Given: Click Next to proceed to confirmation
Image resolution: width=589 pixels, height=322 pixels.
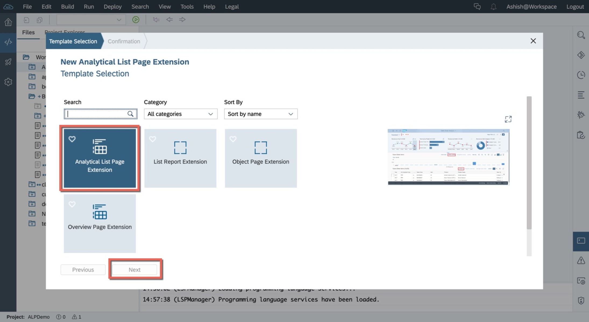Looking at the screenshot, I should tap(135, 269).
